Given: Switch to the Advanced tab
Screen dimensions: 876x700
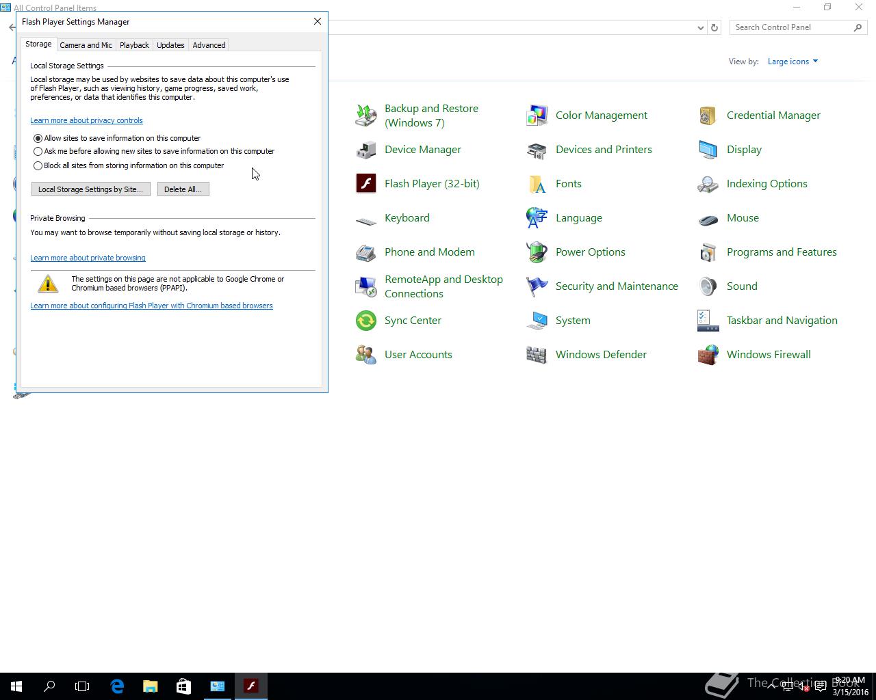Looking at the screenshot, I should tap(209, 45).
